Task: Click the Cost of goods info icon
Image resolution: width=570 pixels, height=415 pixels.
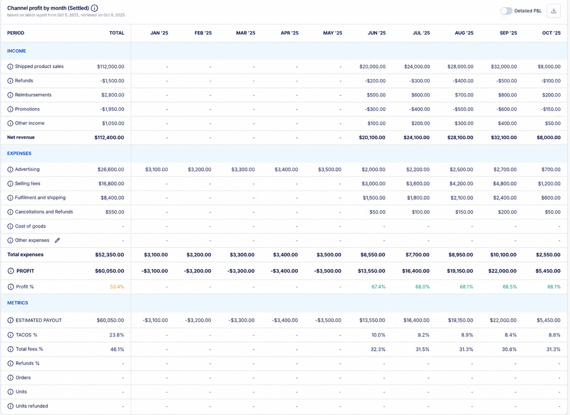Action: [10, 226]
